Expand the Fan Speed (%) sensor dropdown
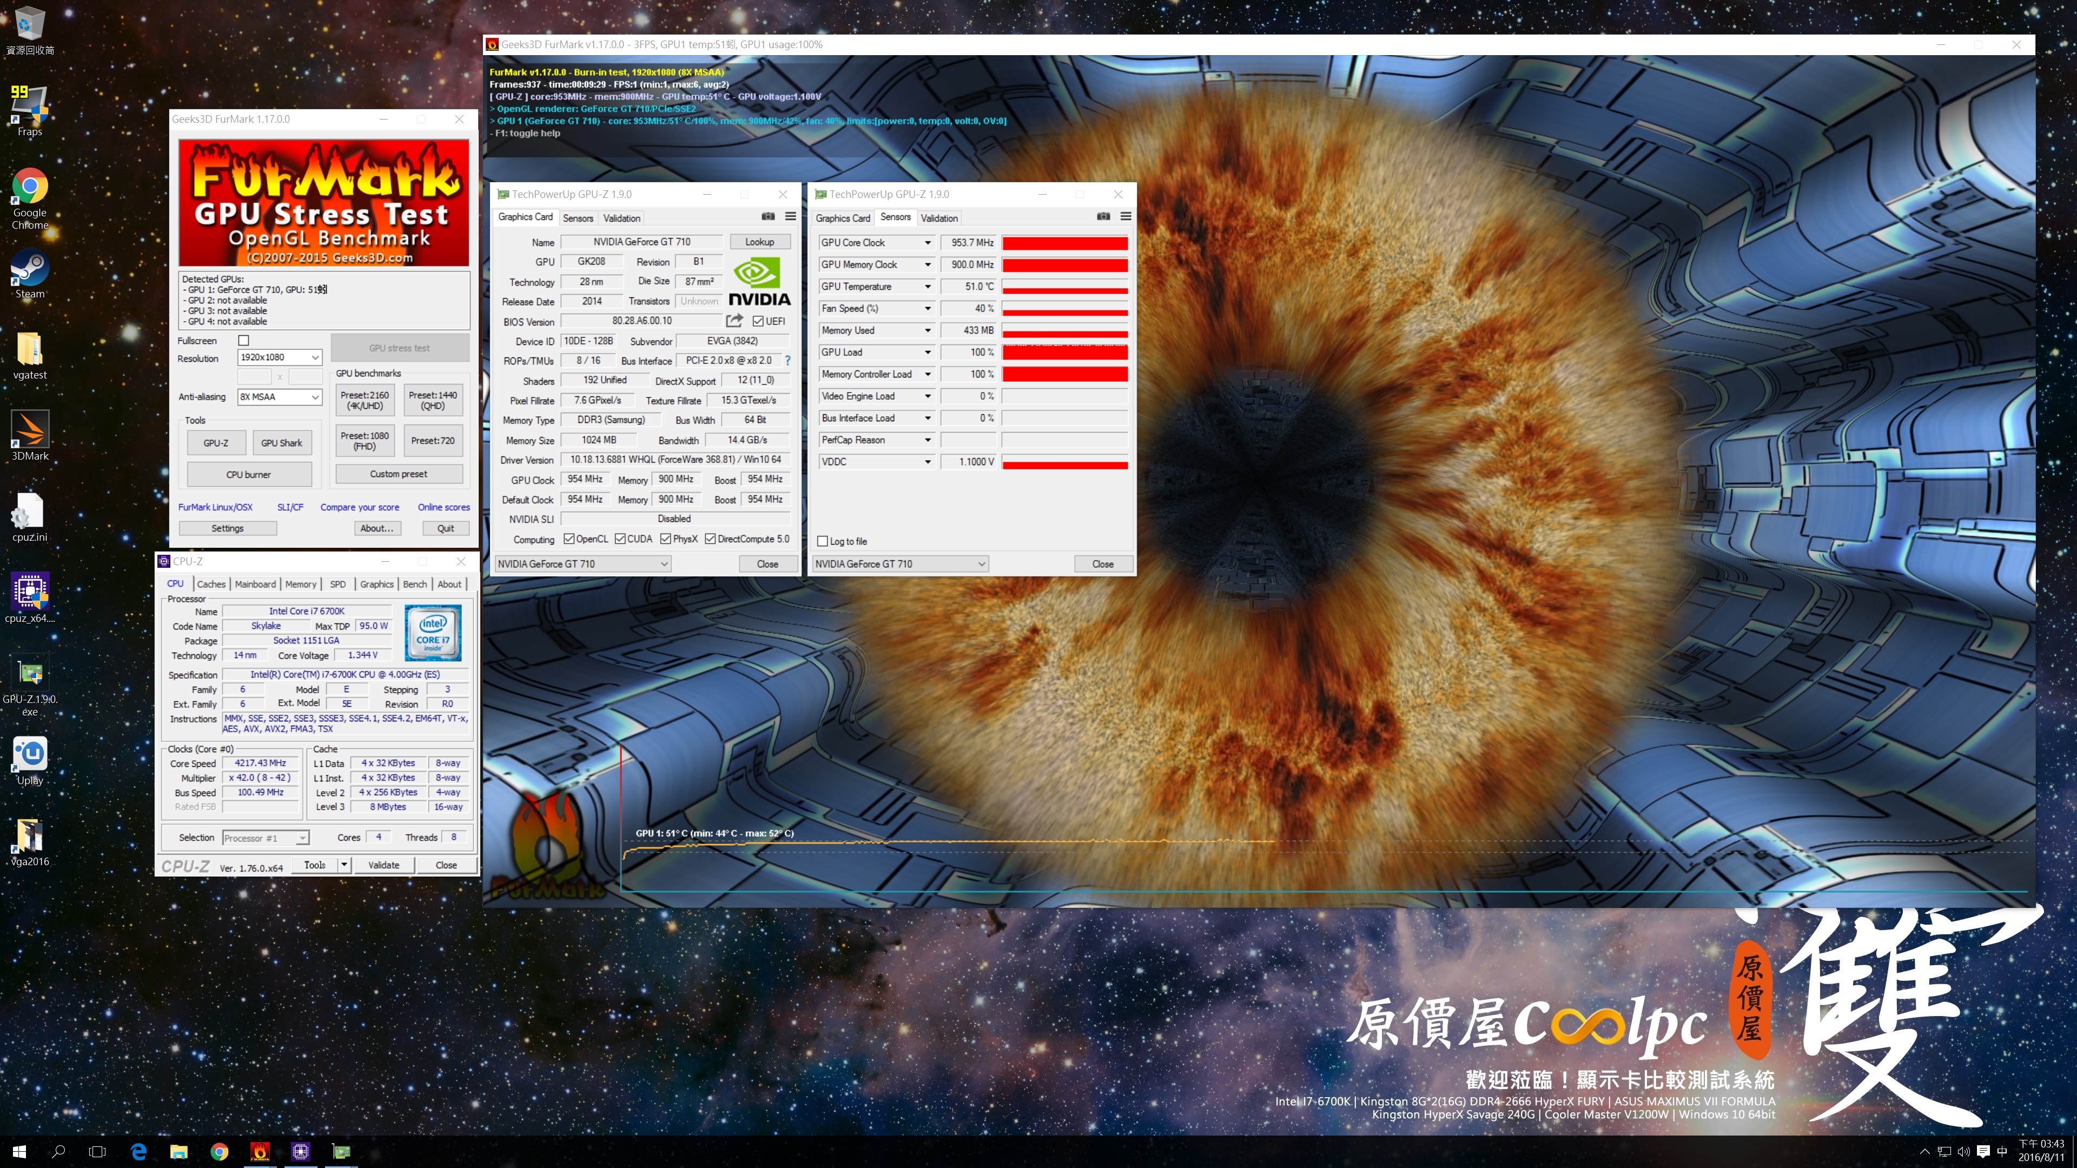The width and height of the screenshot is (2077, 1168). coord(928,308)
